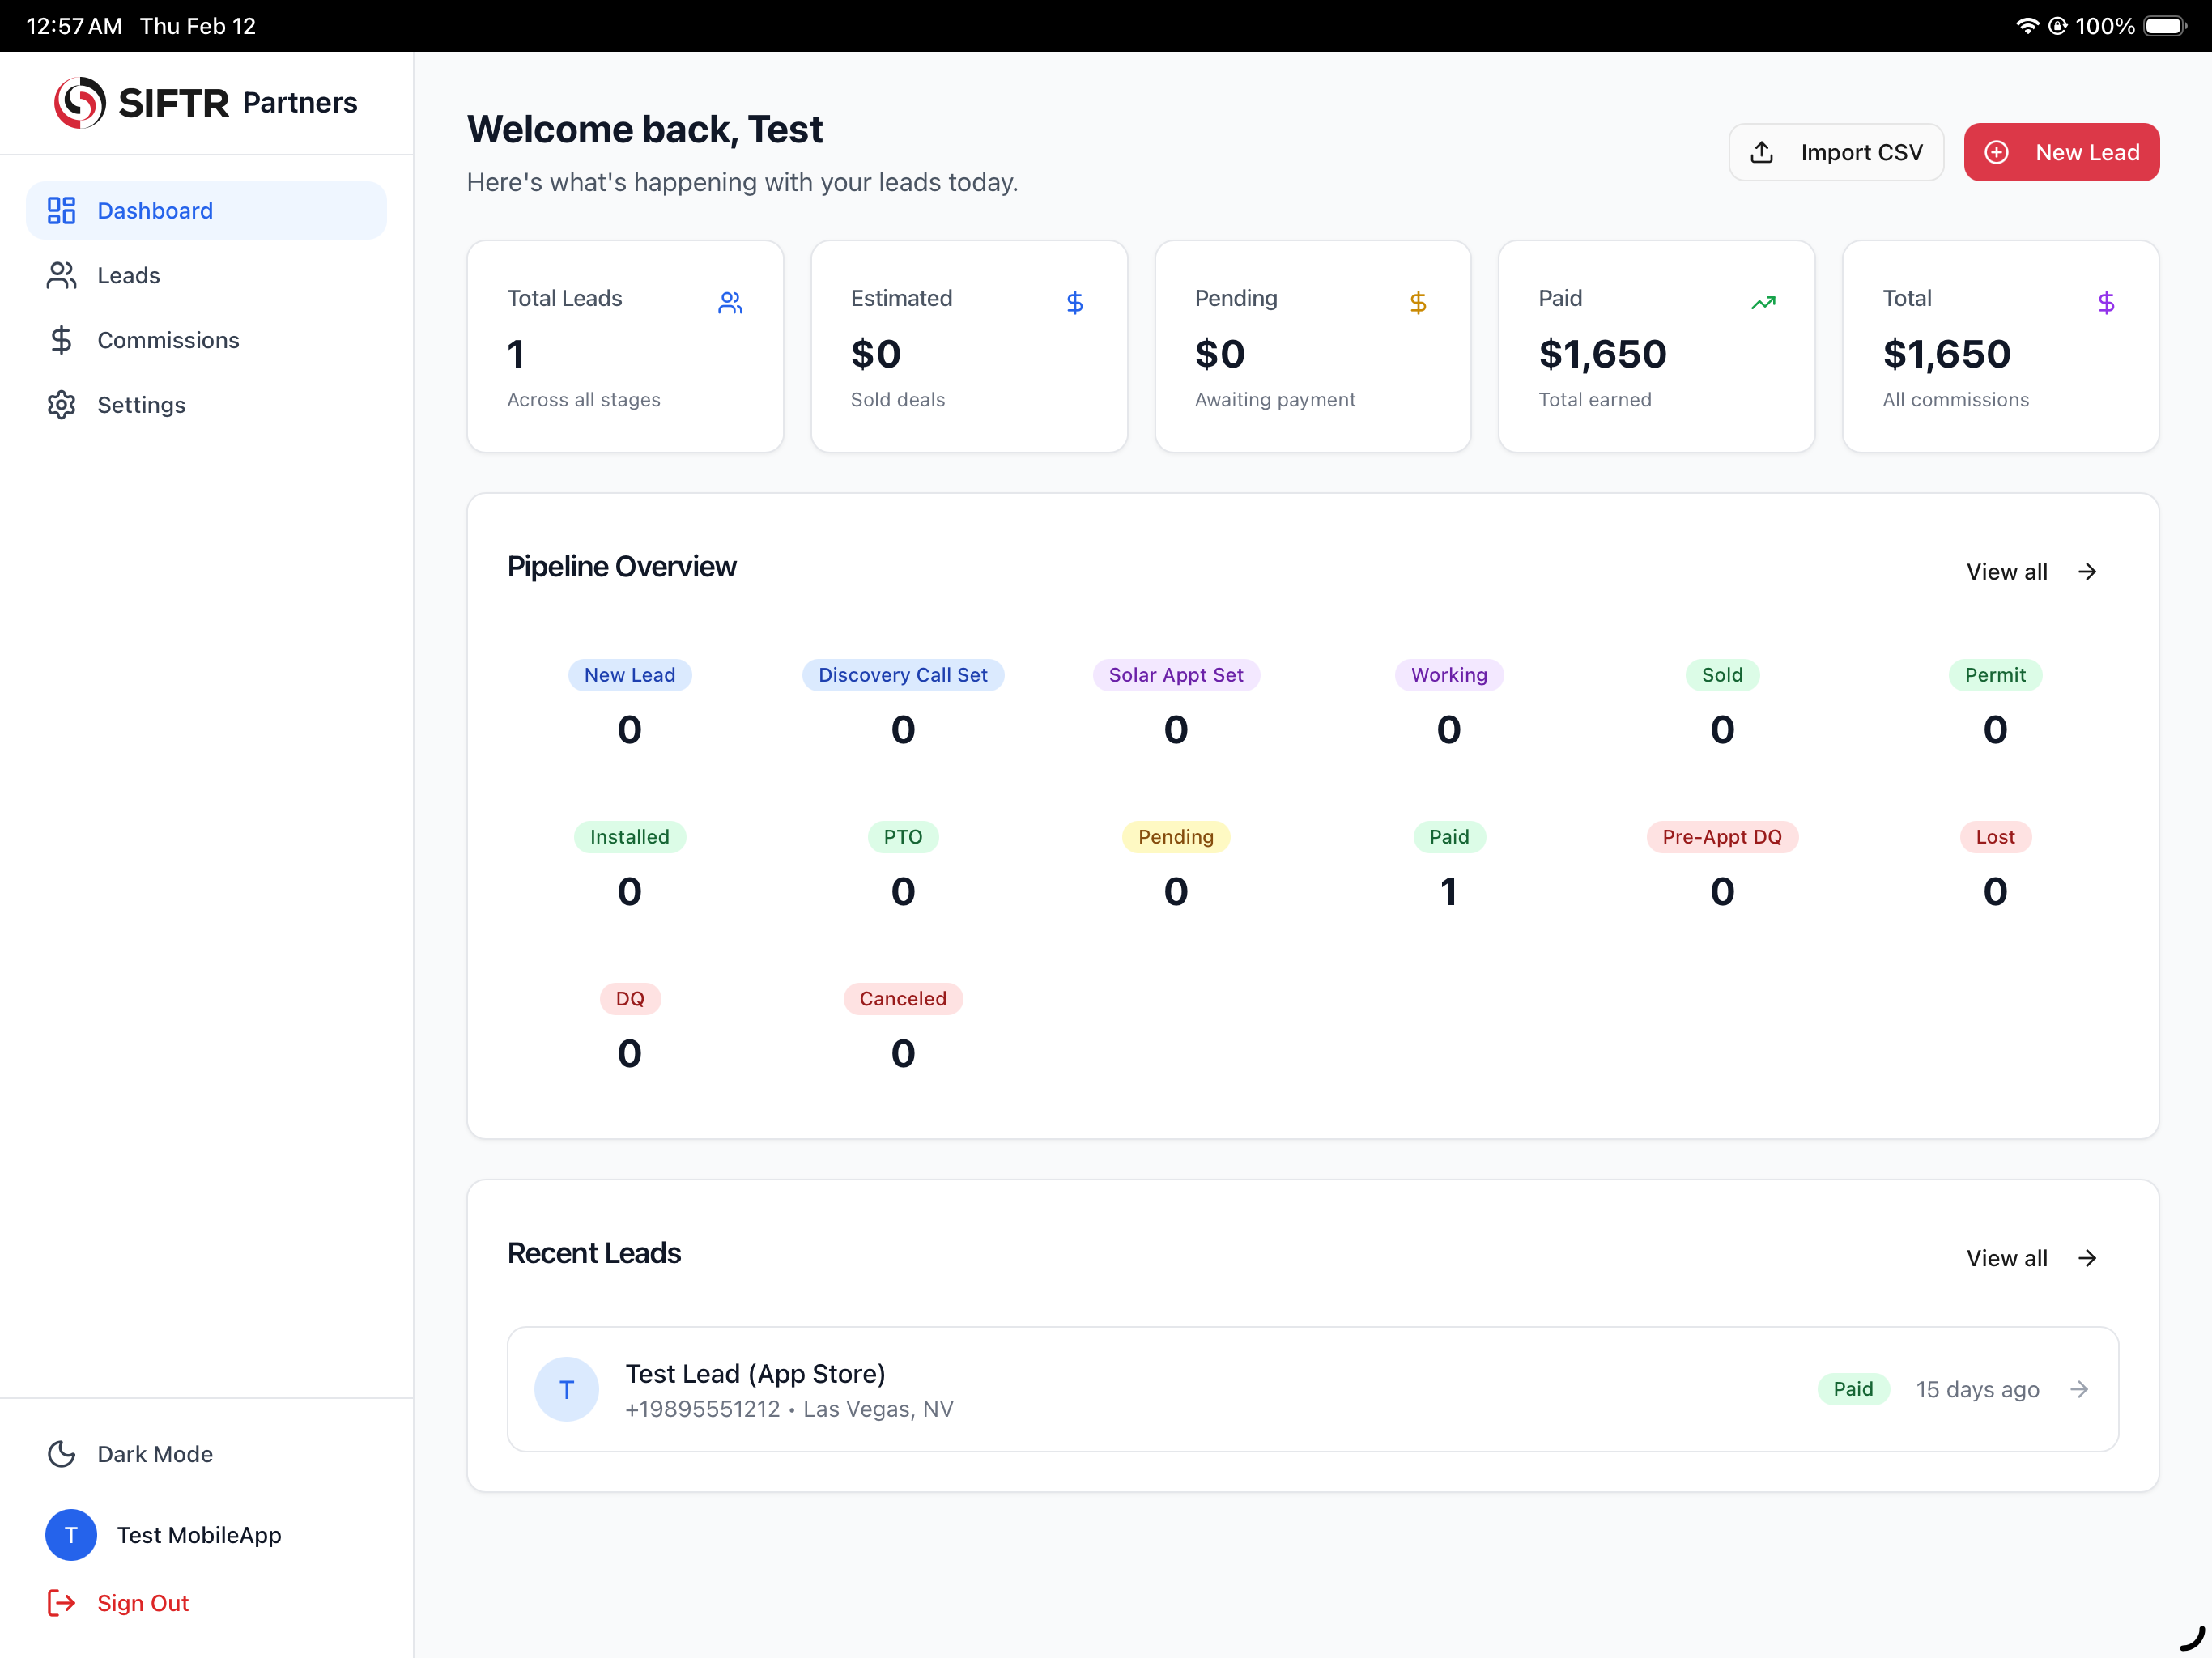This screenshot has height=1658, width=2212.
Task: Click the Pipeline Overview heading
Action: coord(622,567)
